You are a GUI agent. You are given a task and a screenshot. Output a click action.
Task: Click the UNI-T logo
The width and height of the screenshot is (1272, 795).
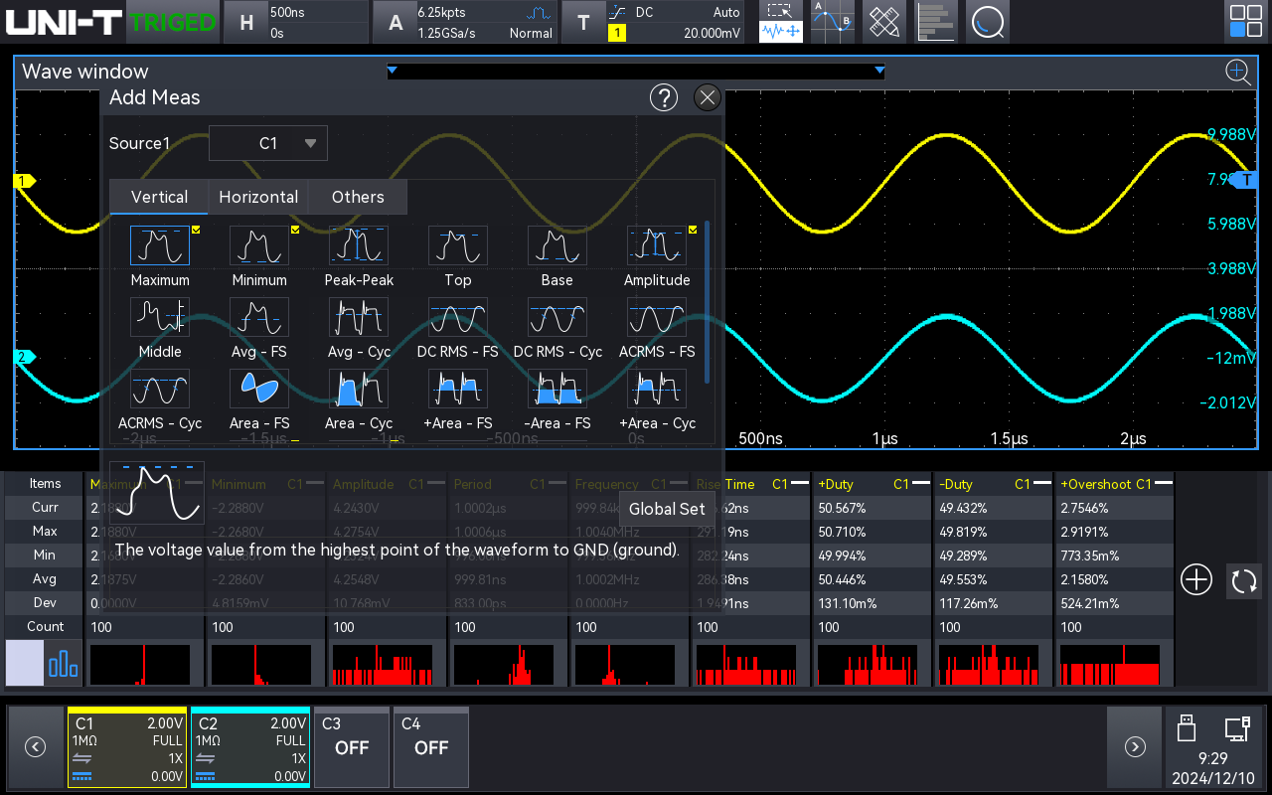(64, 22)
